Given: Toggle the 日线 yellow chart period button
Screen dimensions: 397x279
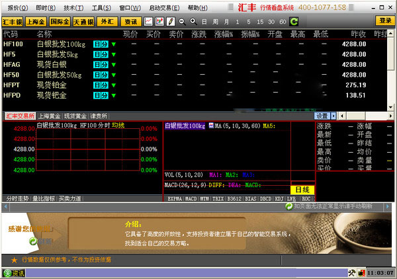Looking at the screenshot, I should [x=303, y=190].
